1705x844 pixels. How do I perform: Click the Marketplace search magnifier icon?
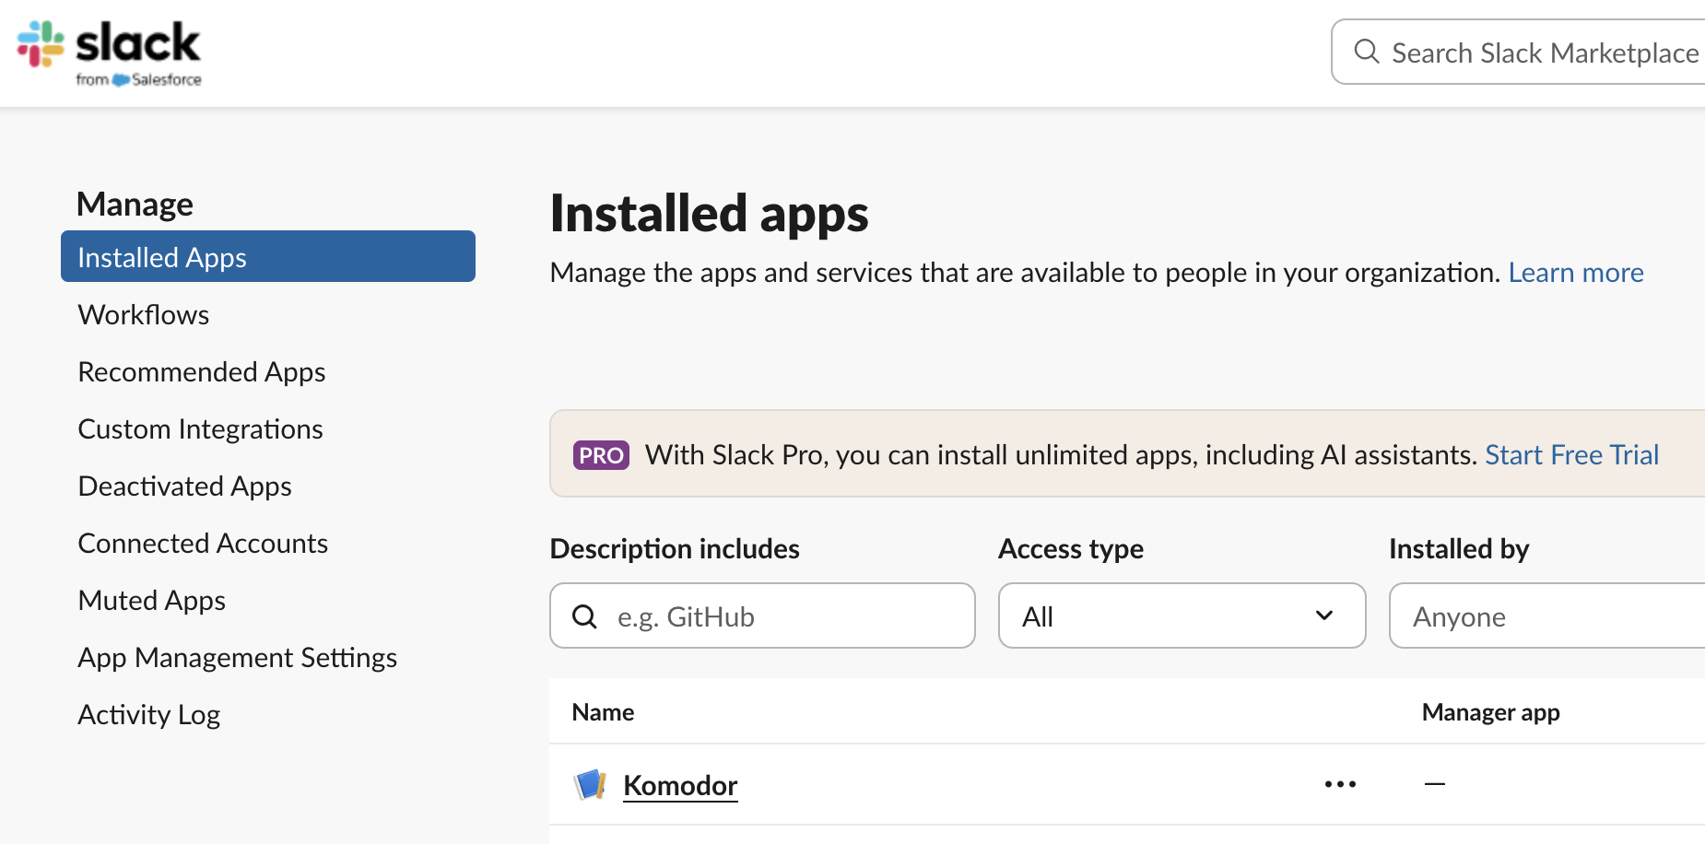pyautogui.click(x=1367, y=52)
